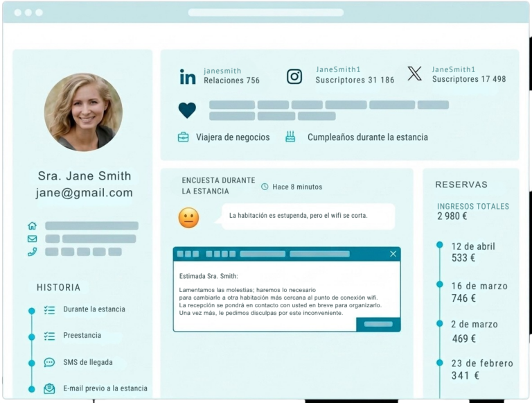Select the Preestancia history entry
532x403 pixels.
pyautogui.click(x=82, y=336)
